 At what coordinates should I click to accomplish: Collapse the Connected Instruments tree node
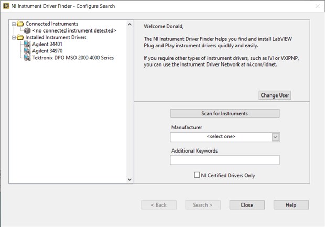[x=14, y=24]
